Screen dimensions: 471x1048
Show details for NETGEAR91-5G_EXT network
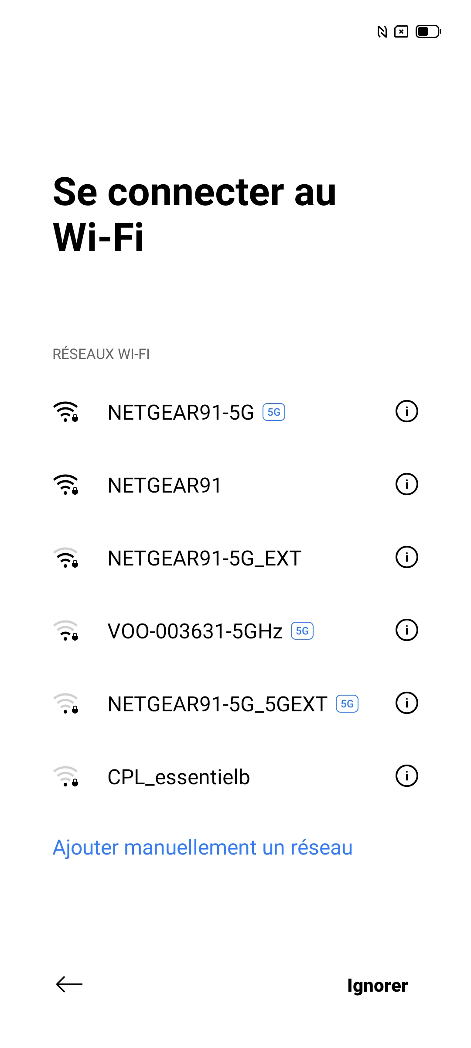406,557
